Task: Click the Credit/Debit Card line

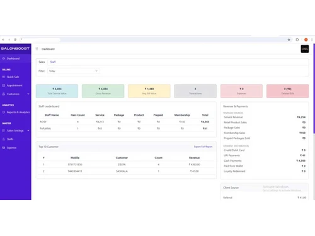Action: (265, 150)
